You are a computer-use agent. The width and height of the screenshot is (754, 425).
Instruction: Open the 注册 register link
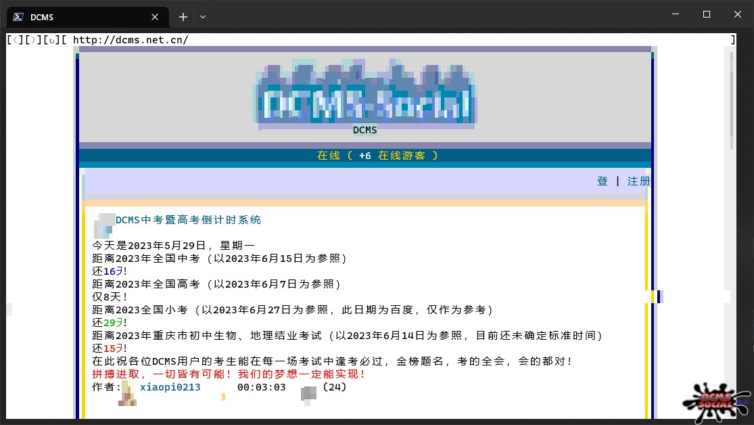[x=638, y=181]
